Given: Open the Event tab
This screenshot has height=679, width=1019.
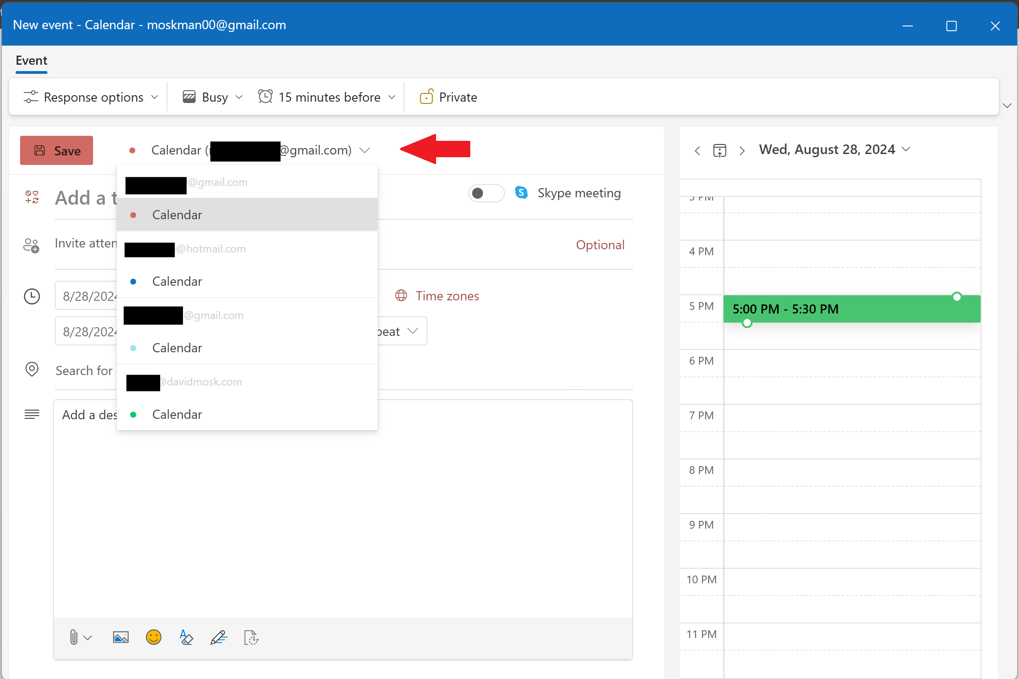Looking at the screenshot, I should 31,60.
